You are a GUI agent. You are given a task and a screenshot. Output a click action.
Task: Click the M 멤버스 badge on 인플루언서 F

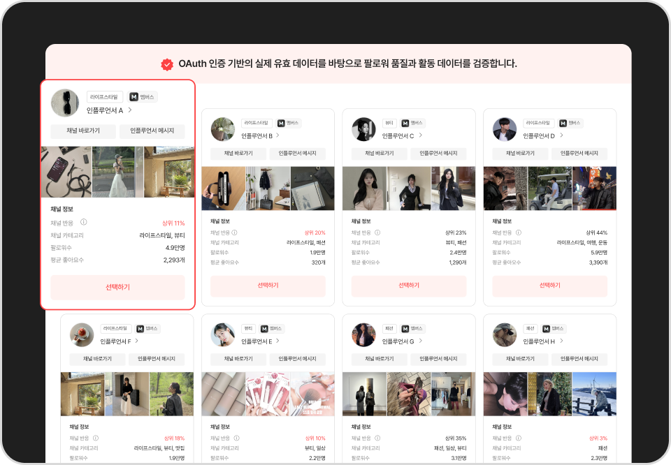pyautogui.click(x=147, y=329)
